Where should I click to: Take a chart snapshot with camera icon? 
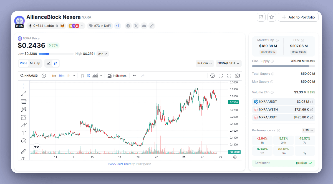click(x=237, y=76)
